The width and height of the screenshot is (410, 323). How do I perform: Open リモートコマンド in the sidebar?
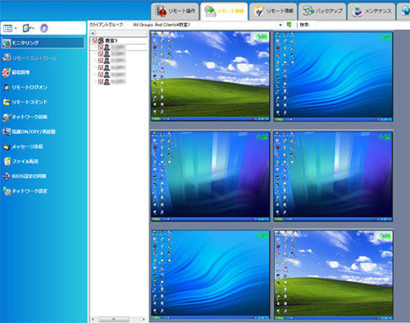pyautogui.click(x=25, y=102)
